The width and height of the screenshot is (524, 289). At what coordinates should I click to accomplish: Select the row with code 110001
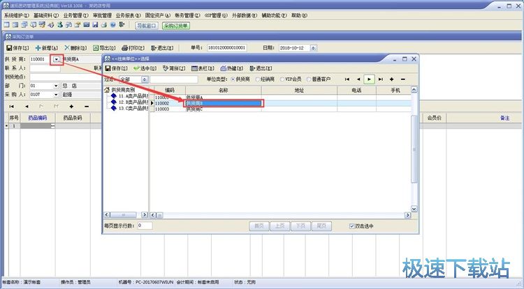click(x=281, y=97)
